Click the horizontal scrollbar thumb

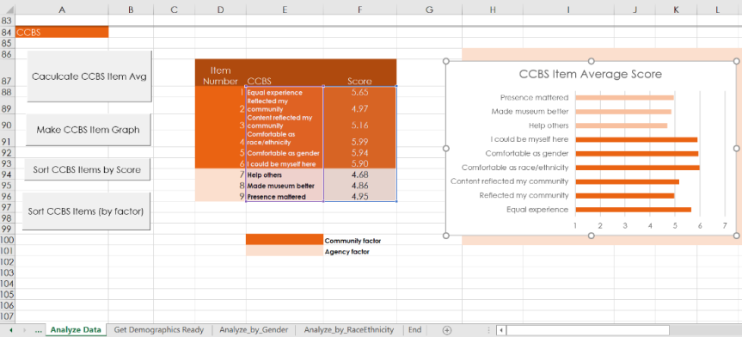[587, 330]
